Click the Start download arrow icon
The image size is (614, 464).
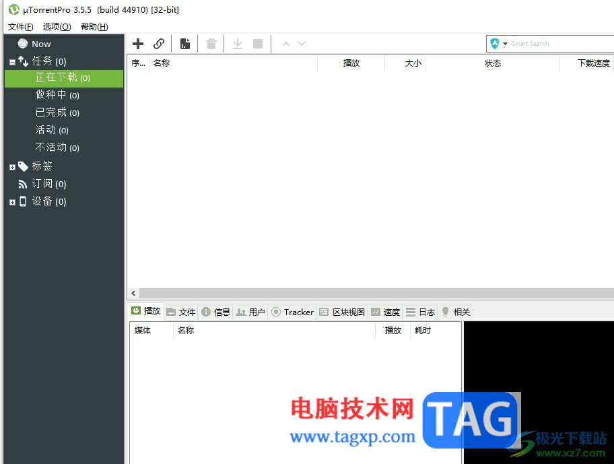tap(237, 44)
